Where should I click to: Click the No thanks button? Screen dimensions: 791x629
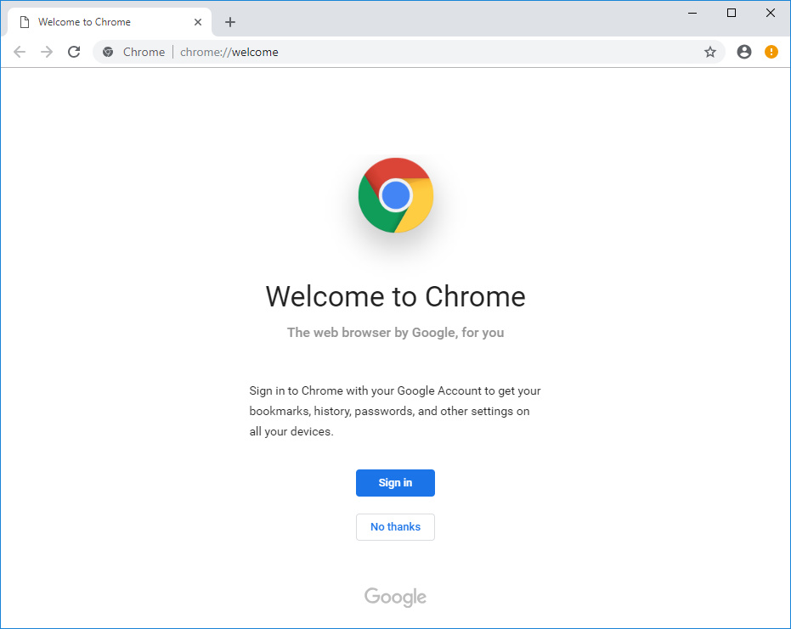tap(395, 527)
